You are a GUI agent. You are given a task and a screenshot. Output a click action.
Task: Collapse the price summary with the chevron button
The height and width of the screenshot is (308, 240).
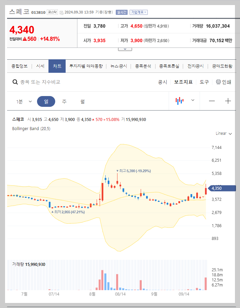coord(125,49)
